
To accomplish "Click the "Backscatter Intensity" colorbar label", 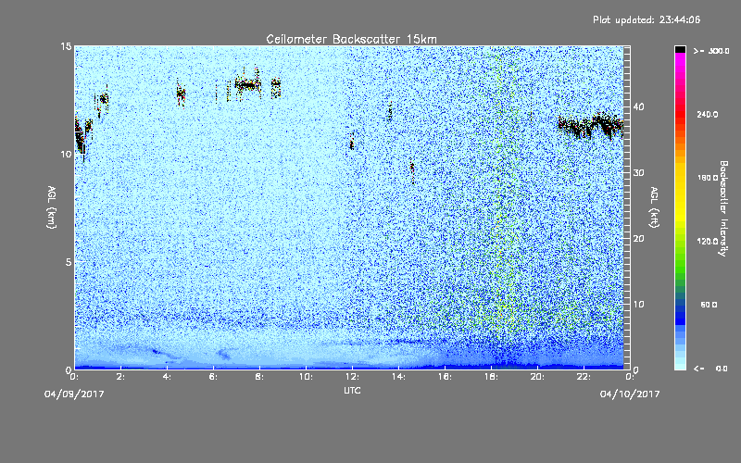I will [723, 208].
